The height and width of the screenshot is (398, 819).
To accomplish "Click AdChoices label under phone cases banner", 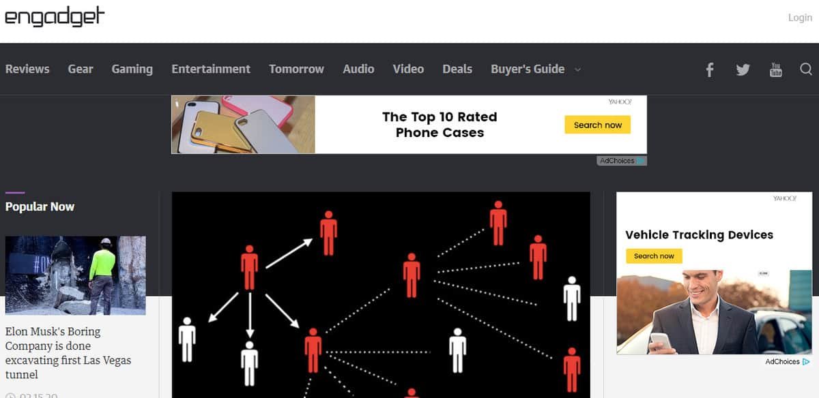I will (x=617, y=161).
